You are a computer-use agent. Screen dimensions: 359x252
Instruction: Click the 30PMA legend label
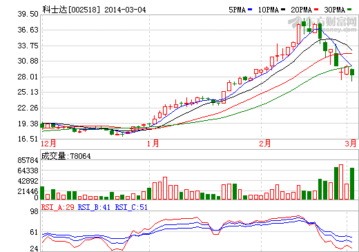(x=335, y=10)
